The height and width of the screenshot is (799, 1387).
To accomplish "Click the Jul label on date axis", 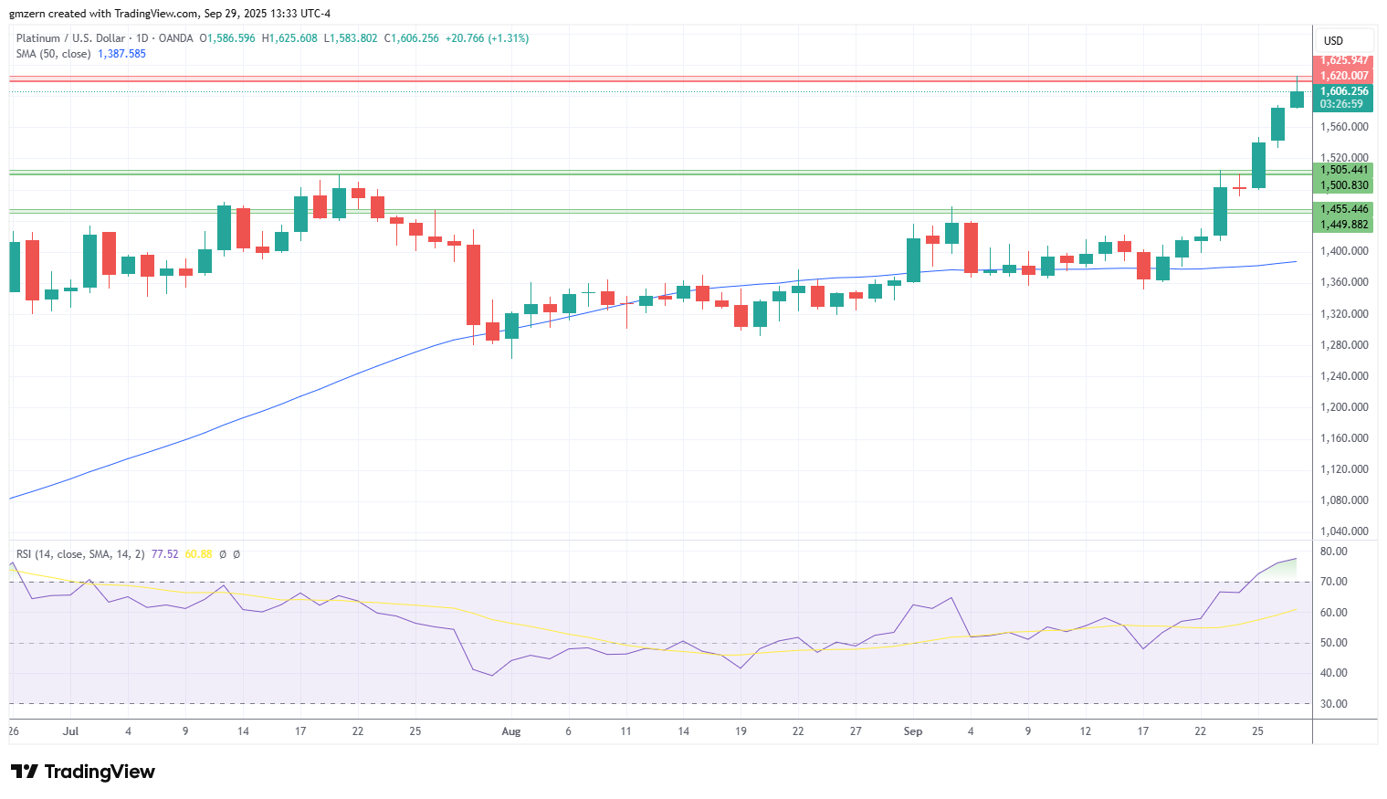I will click(x=71, y=731).
